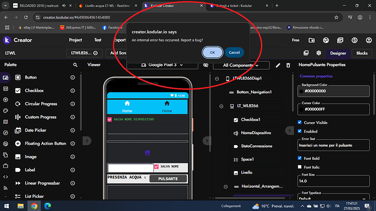Click OK in the error dialog
Viewport: 376px width, 211px height.
pyautogui.click(x=212, y=52)
